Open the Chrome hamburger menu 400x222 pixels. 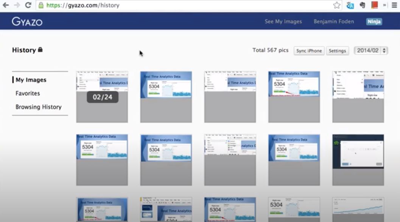pyautogui.click(x=394, y=5)
